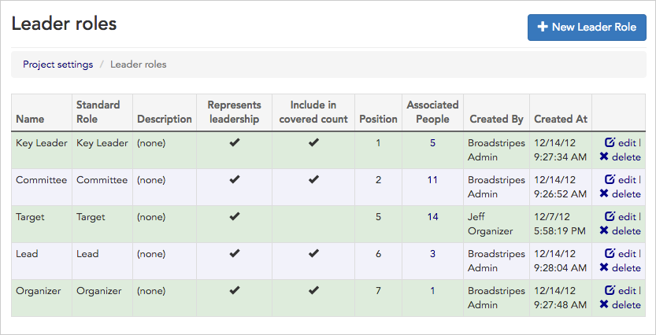Click edit icon for Target row
Screen dimensions: 656x335
[x=610, y=216]
